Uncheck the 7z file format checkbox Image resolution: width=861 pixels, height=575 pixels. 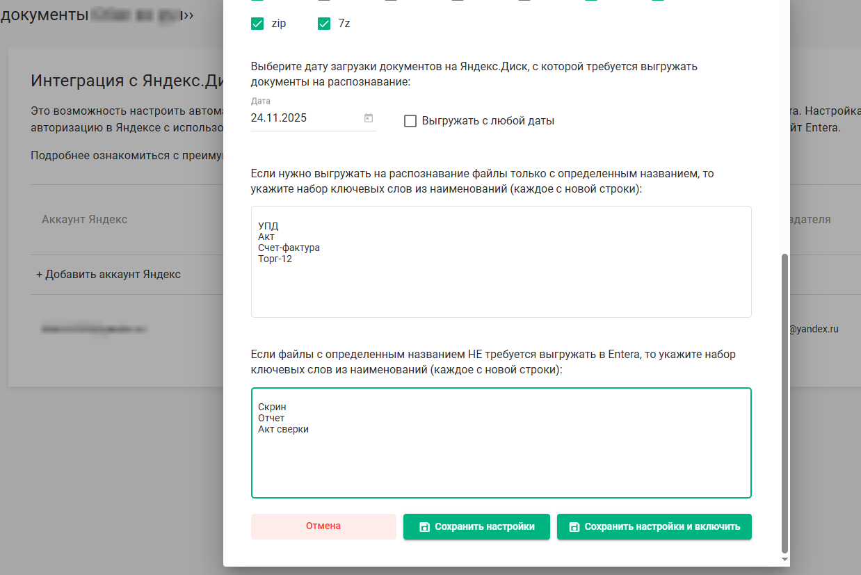[324, 24]
